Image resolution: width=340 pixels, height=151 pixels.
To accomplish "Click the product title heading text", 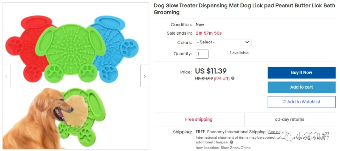I will (x=244, y=9).
